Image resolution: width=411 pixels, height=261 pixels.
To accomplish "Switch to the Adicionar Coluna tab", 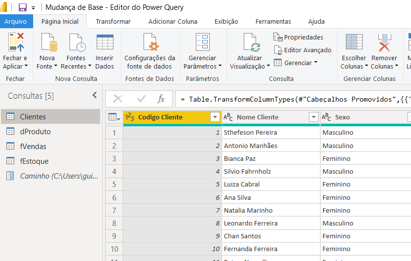I will click(x=173, y=22).
